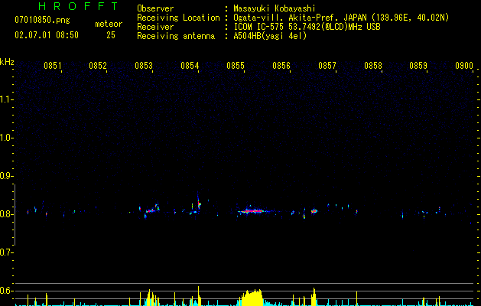Click the kHz axis unit label
The height and width of the screenshot is (306, 481).
tap(7, 62)
